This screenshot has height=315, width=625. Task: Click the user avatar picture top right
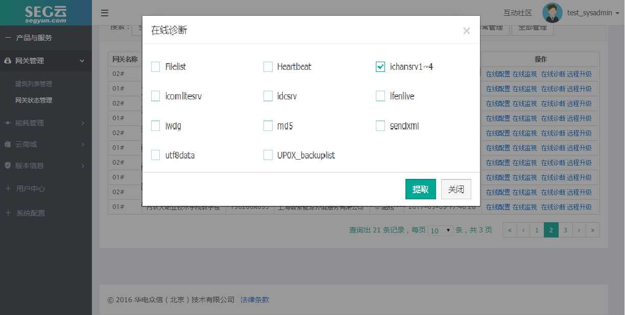click(552, 13)
